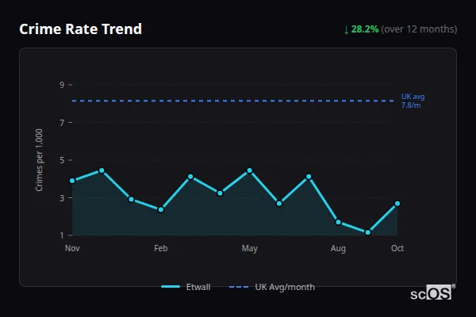Click the '(over 12 months)' label
476x317 pixels.
(x=419, y=29)
